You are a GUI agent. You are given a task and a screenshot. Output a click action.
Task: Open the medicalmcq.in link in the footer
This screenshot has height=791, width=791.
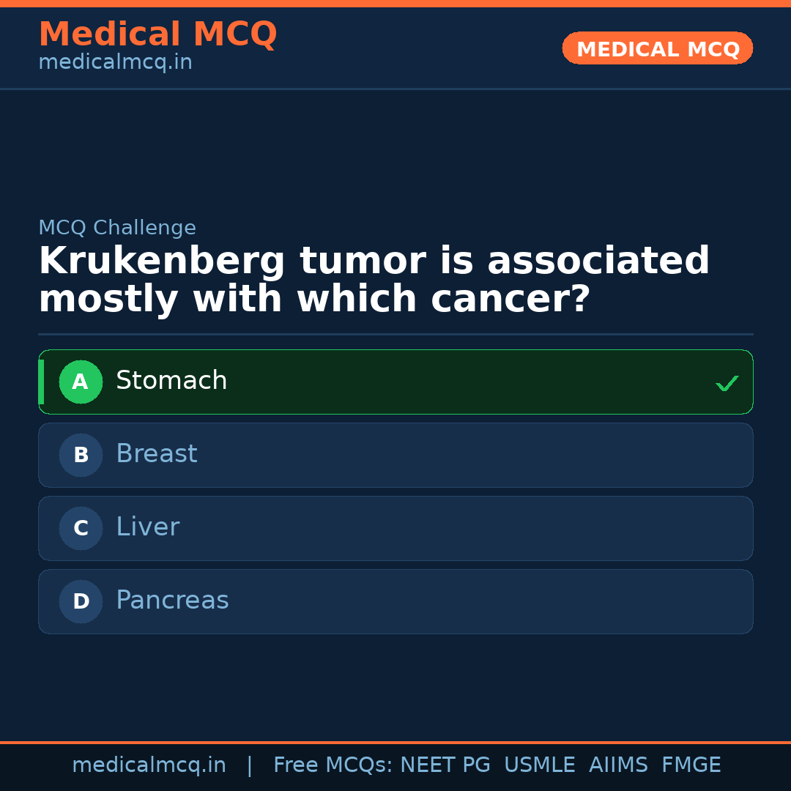coord(149,764)
